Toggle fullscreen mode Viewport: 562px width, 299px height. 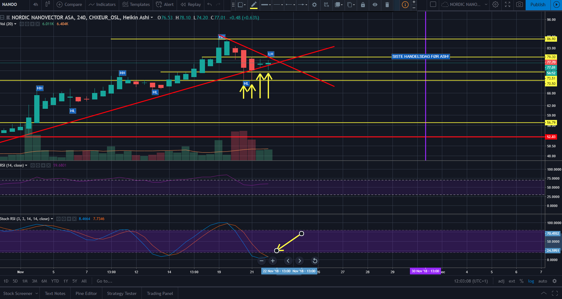tap(508, 4)
